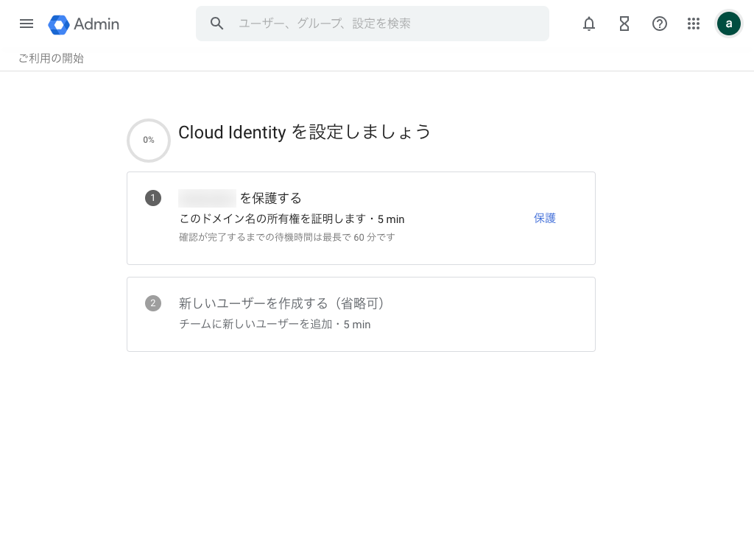Click the 保護 link to verify domain
Screen dimensions: 754x555
[x=545, y=218]
